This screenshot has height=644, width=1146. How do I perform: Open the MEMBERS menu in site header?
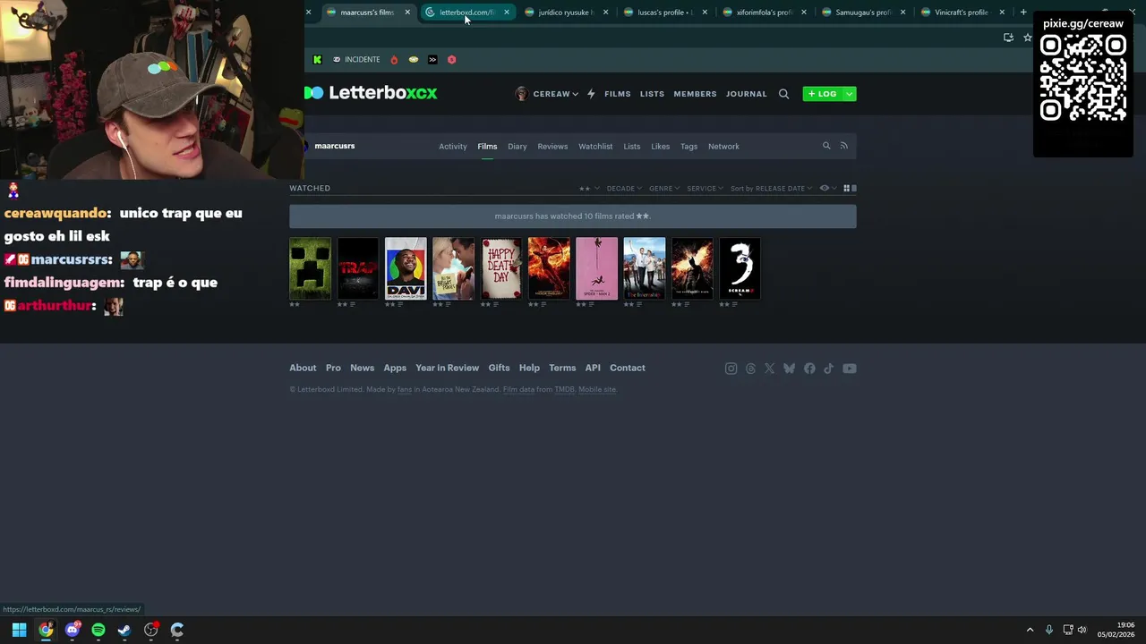695,94
